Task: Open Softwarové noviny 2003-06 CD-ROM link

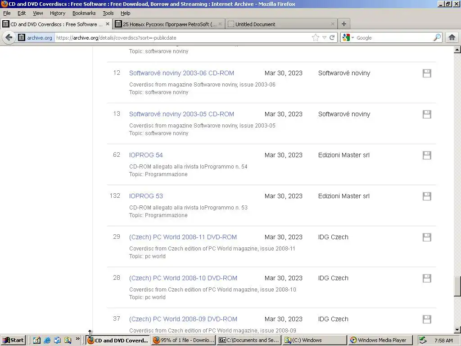Action: coord(181,73)
